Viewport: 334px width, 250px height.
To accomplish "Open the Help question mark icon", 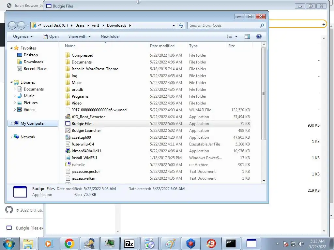I will pyautogui.click(x=259, y=36).
